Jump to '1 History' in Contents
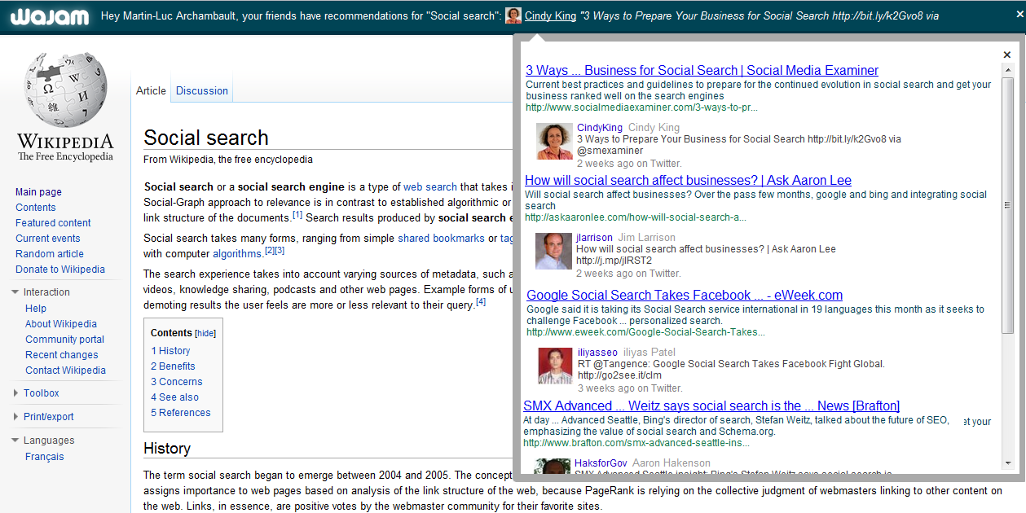The height and width of the screenshot is (513, 1026). 170,351
